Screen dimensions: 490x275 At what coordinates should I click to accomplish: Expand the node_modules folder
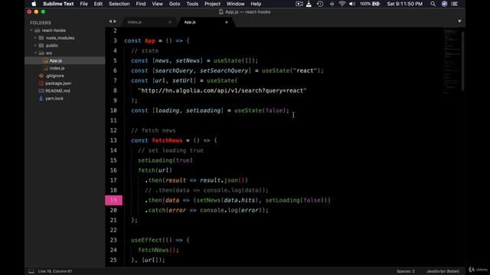[35, 37]
